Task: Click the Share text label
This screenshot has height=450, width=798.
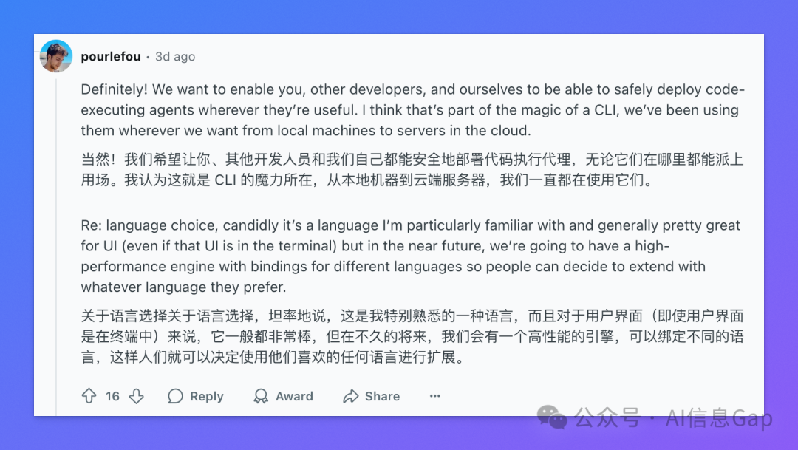Action: click(x=382, y=396)
